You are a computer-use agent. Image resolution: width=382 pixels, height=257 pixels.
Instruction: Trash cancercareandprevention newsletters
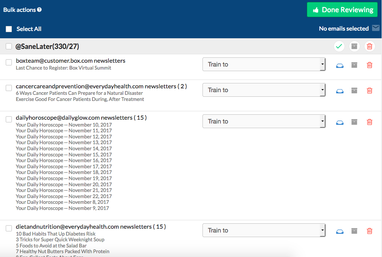369,91
